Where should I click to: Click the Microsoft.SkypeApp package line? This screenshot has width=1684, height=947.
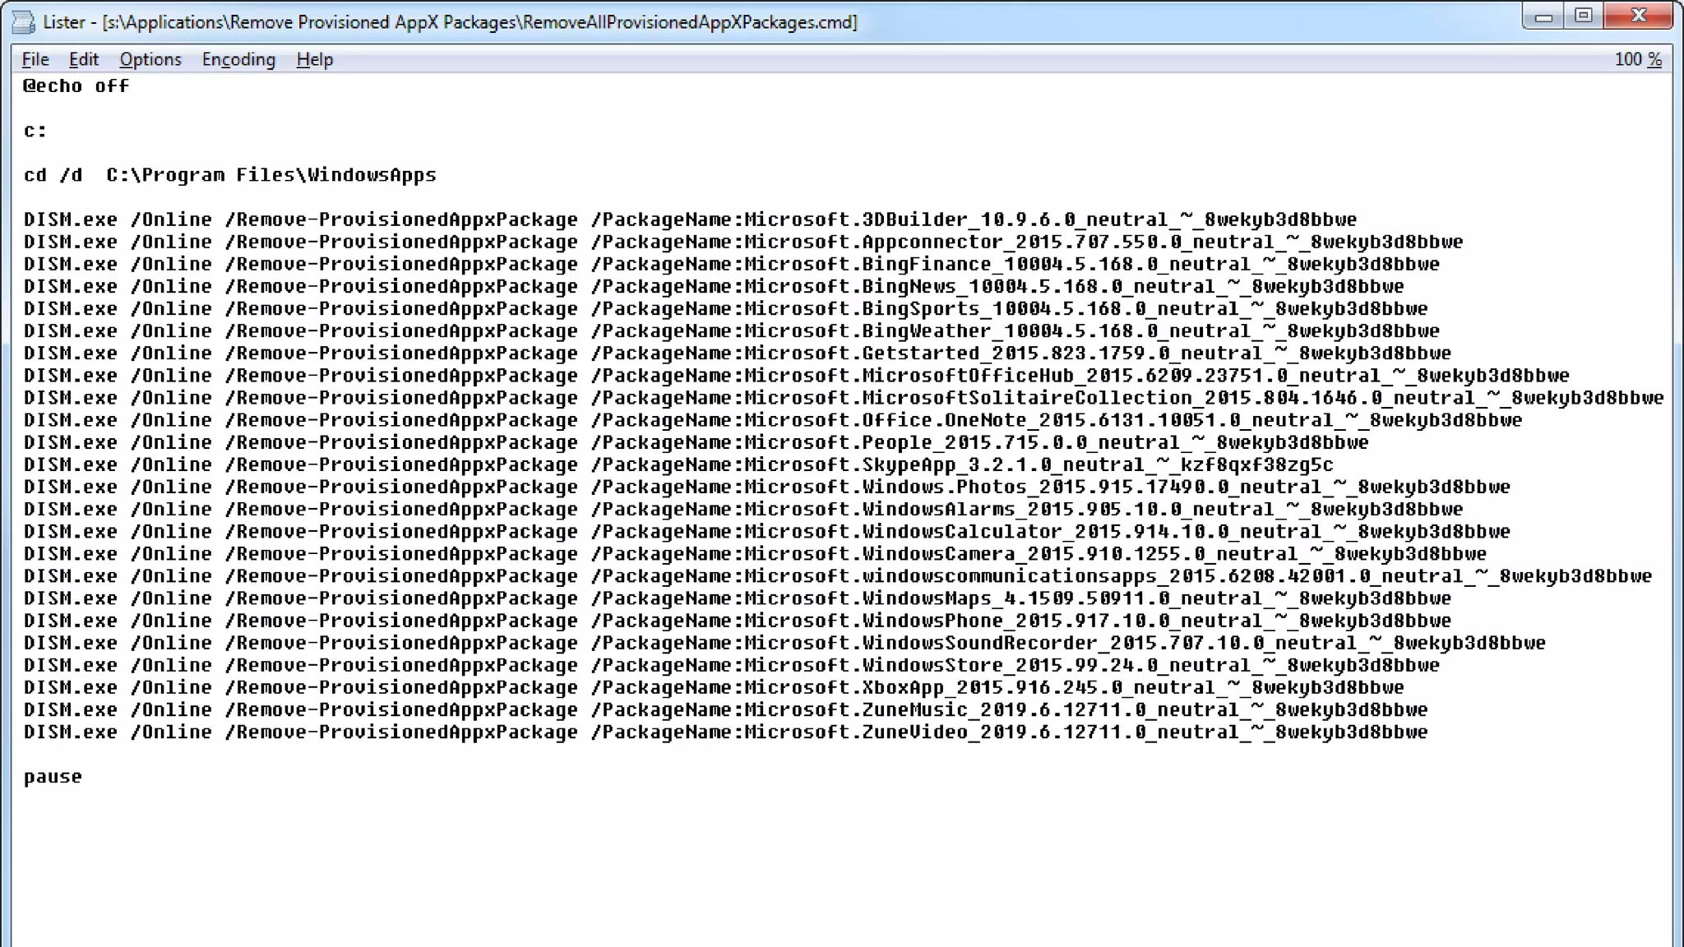tap(678, 464)
